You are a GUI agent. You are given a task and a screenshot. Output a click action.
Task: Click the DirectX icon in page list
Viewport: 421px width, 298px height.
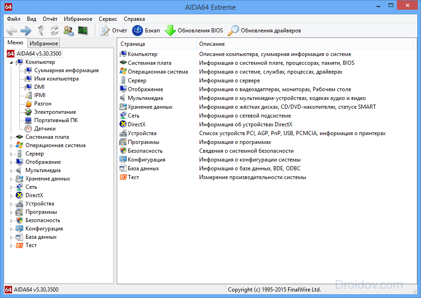click(x=123, y=124)
